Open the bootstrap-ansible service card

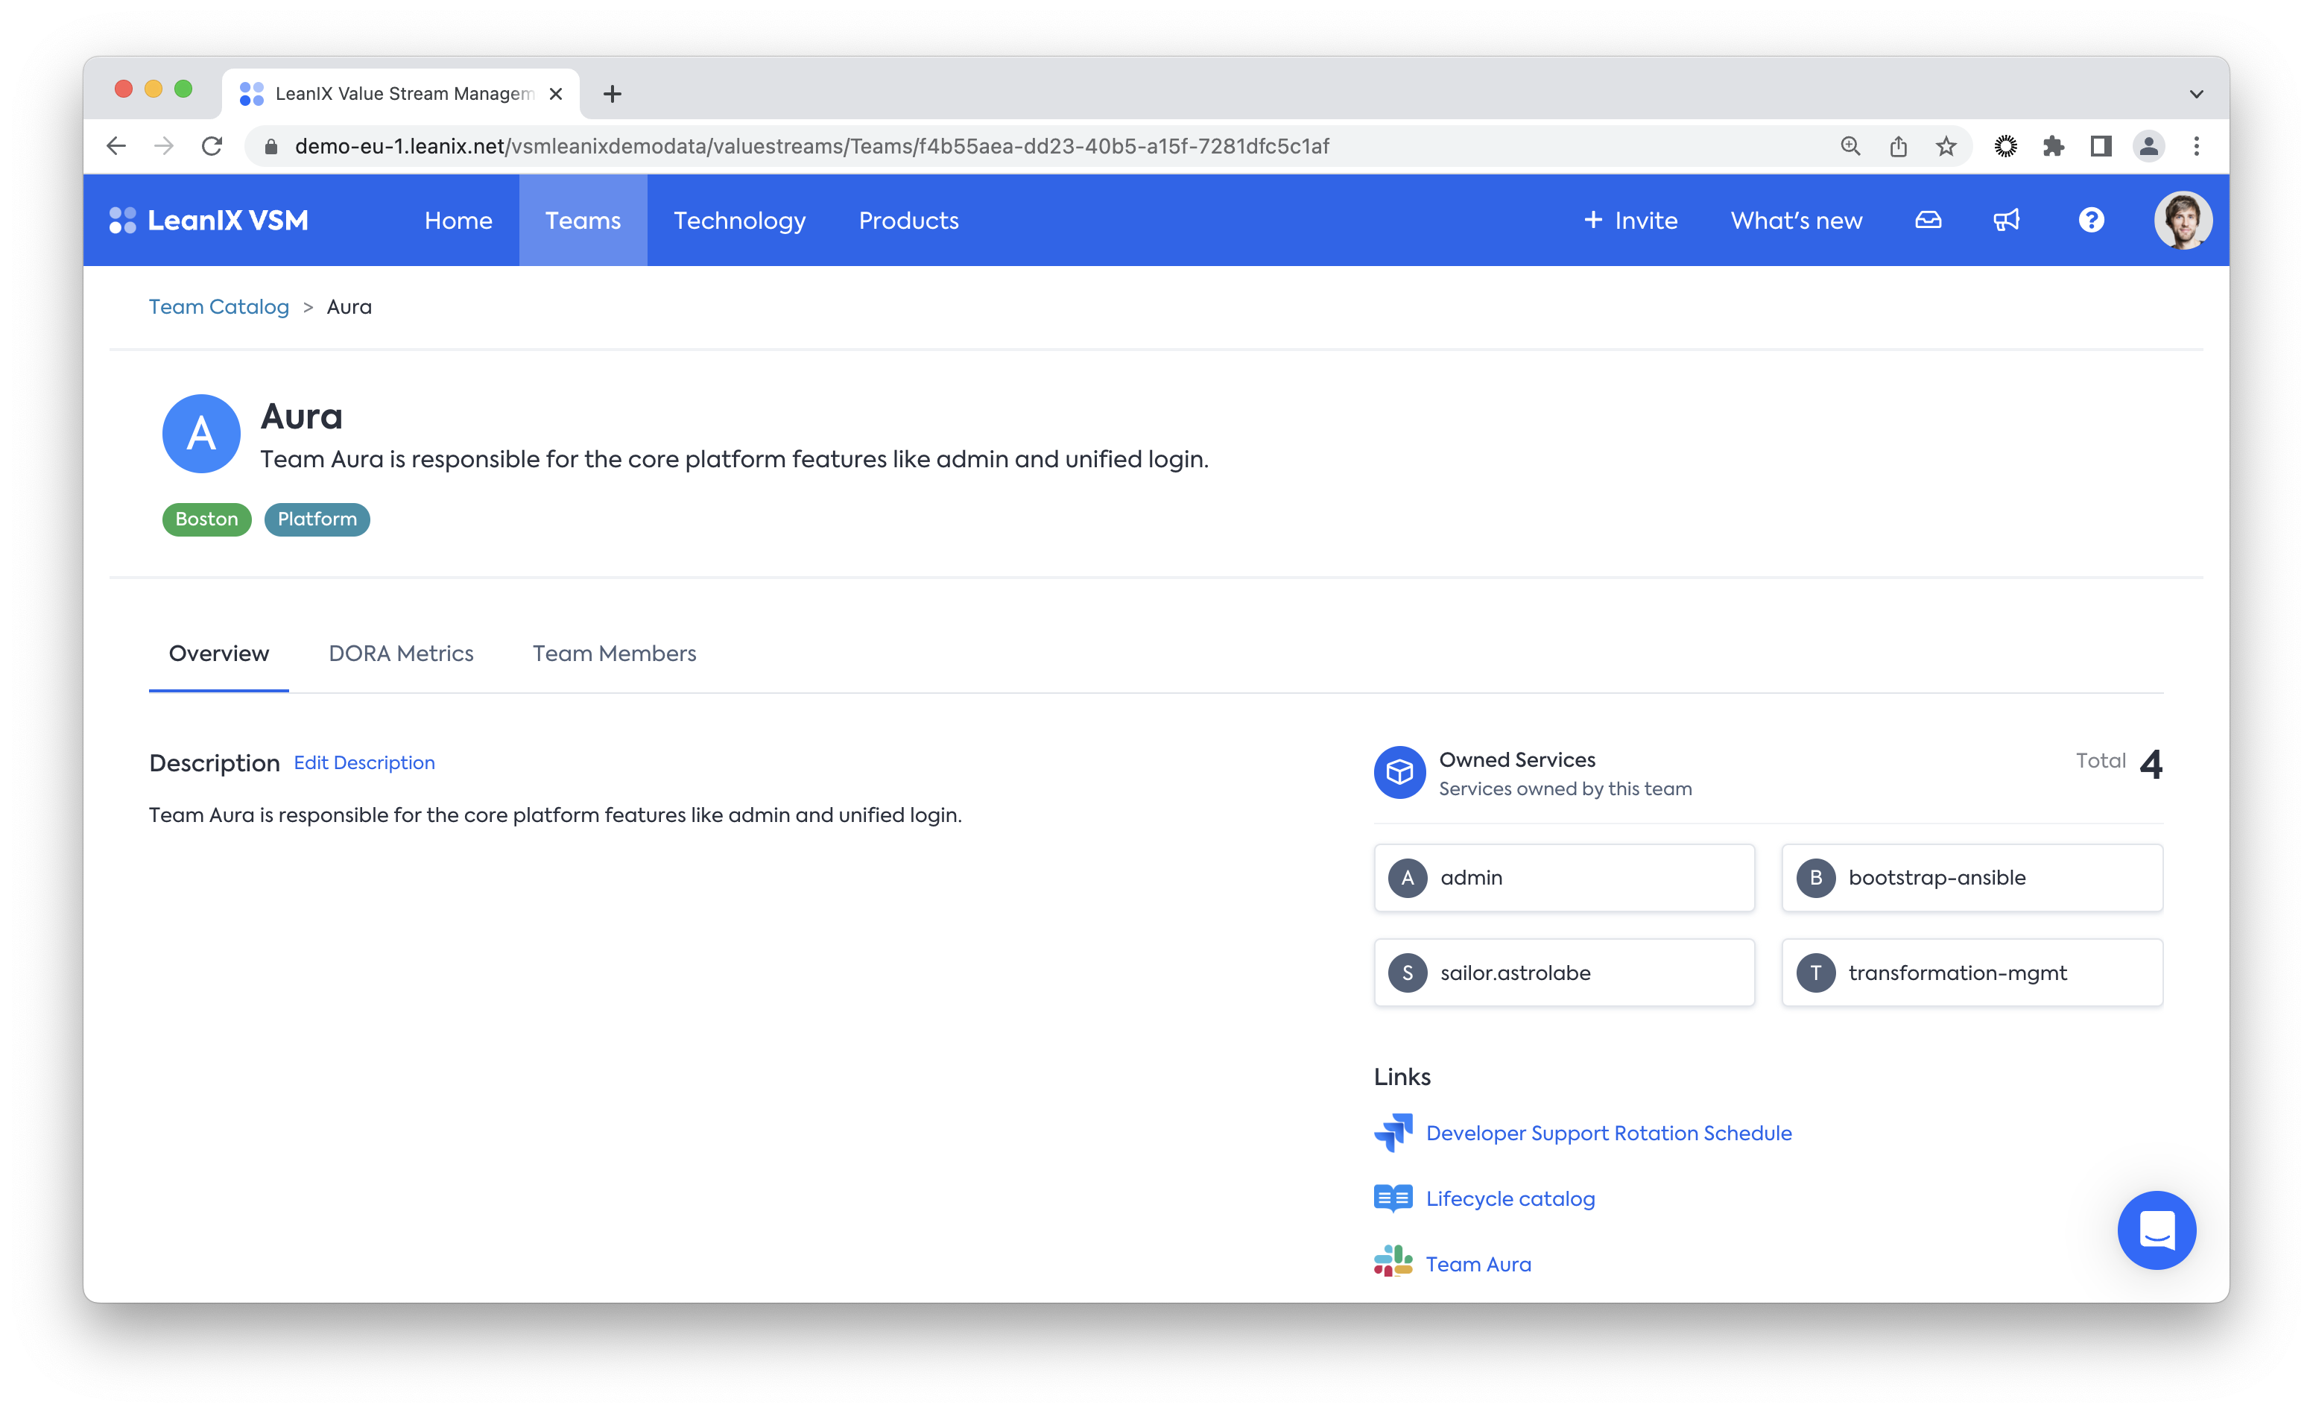pyautogui.click(x=1971, y=877)
